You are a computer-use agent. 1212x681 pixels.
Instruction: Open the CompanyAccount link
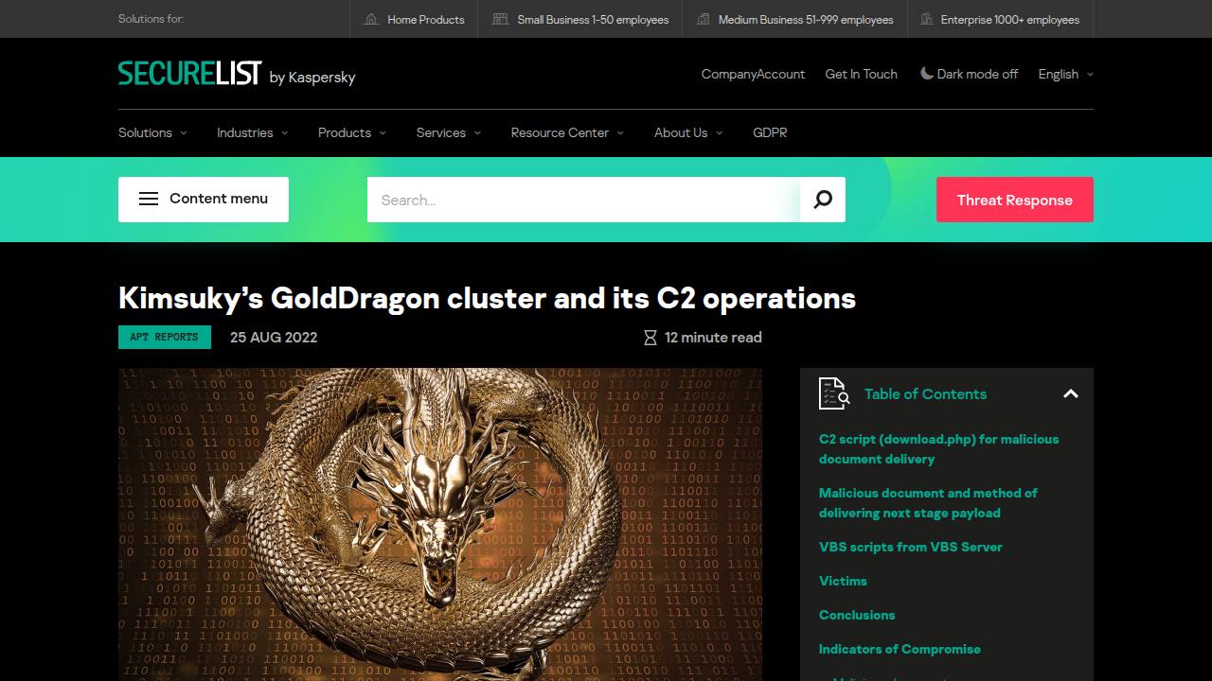coord(753,74)
